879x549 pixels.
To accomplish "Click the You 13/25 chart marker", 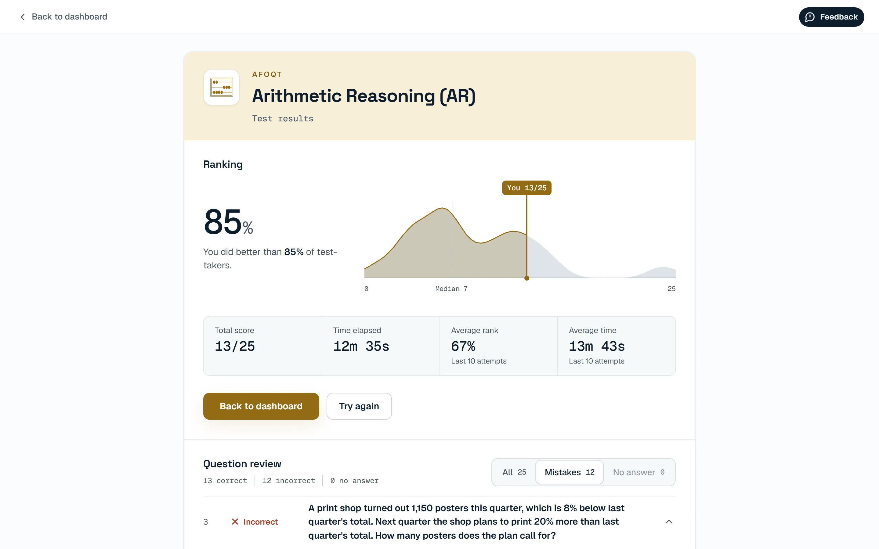I will (x=527, y=188).
